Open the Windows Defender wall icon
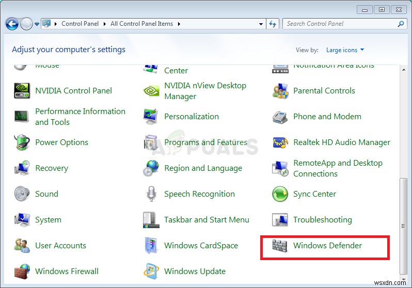This screenshot has width=412, height=288. [280, 246]
